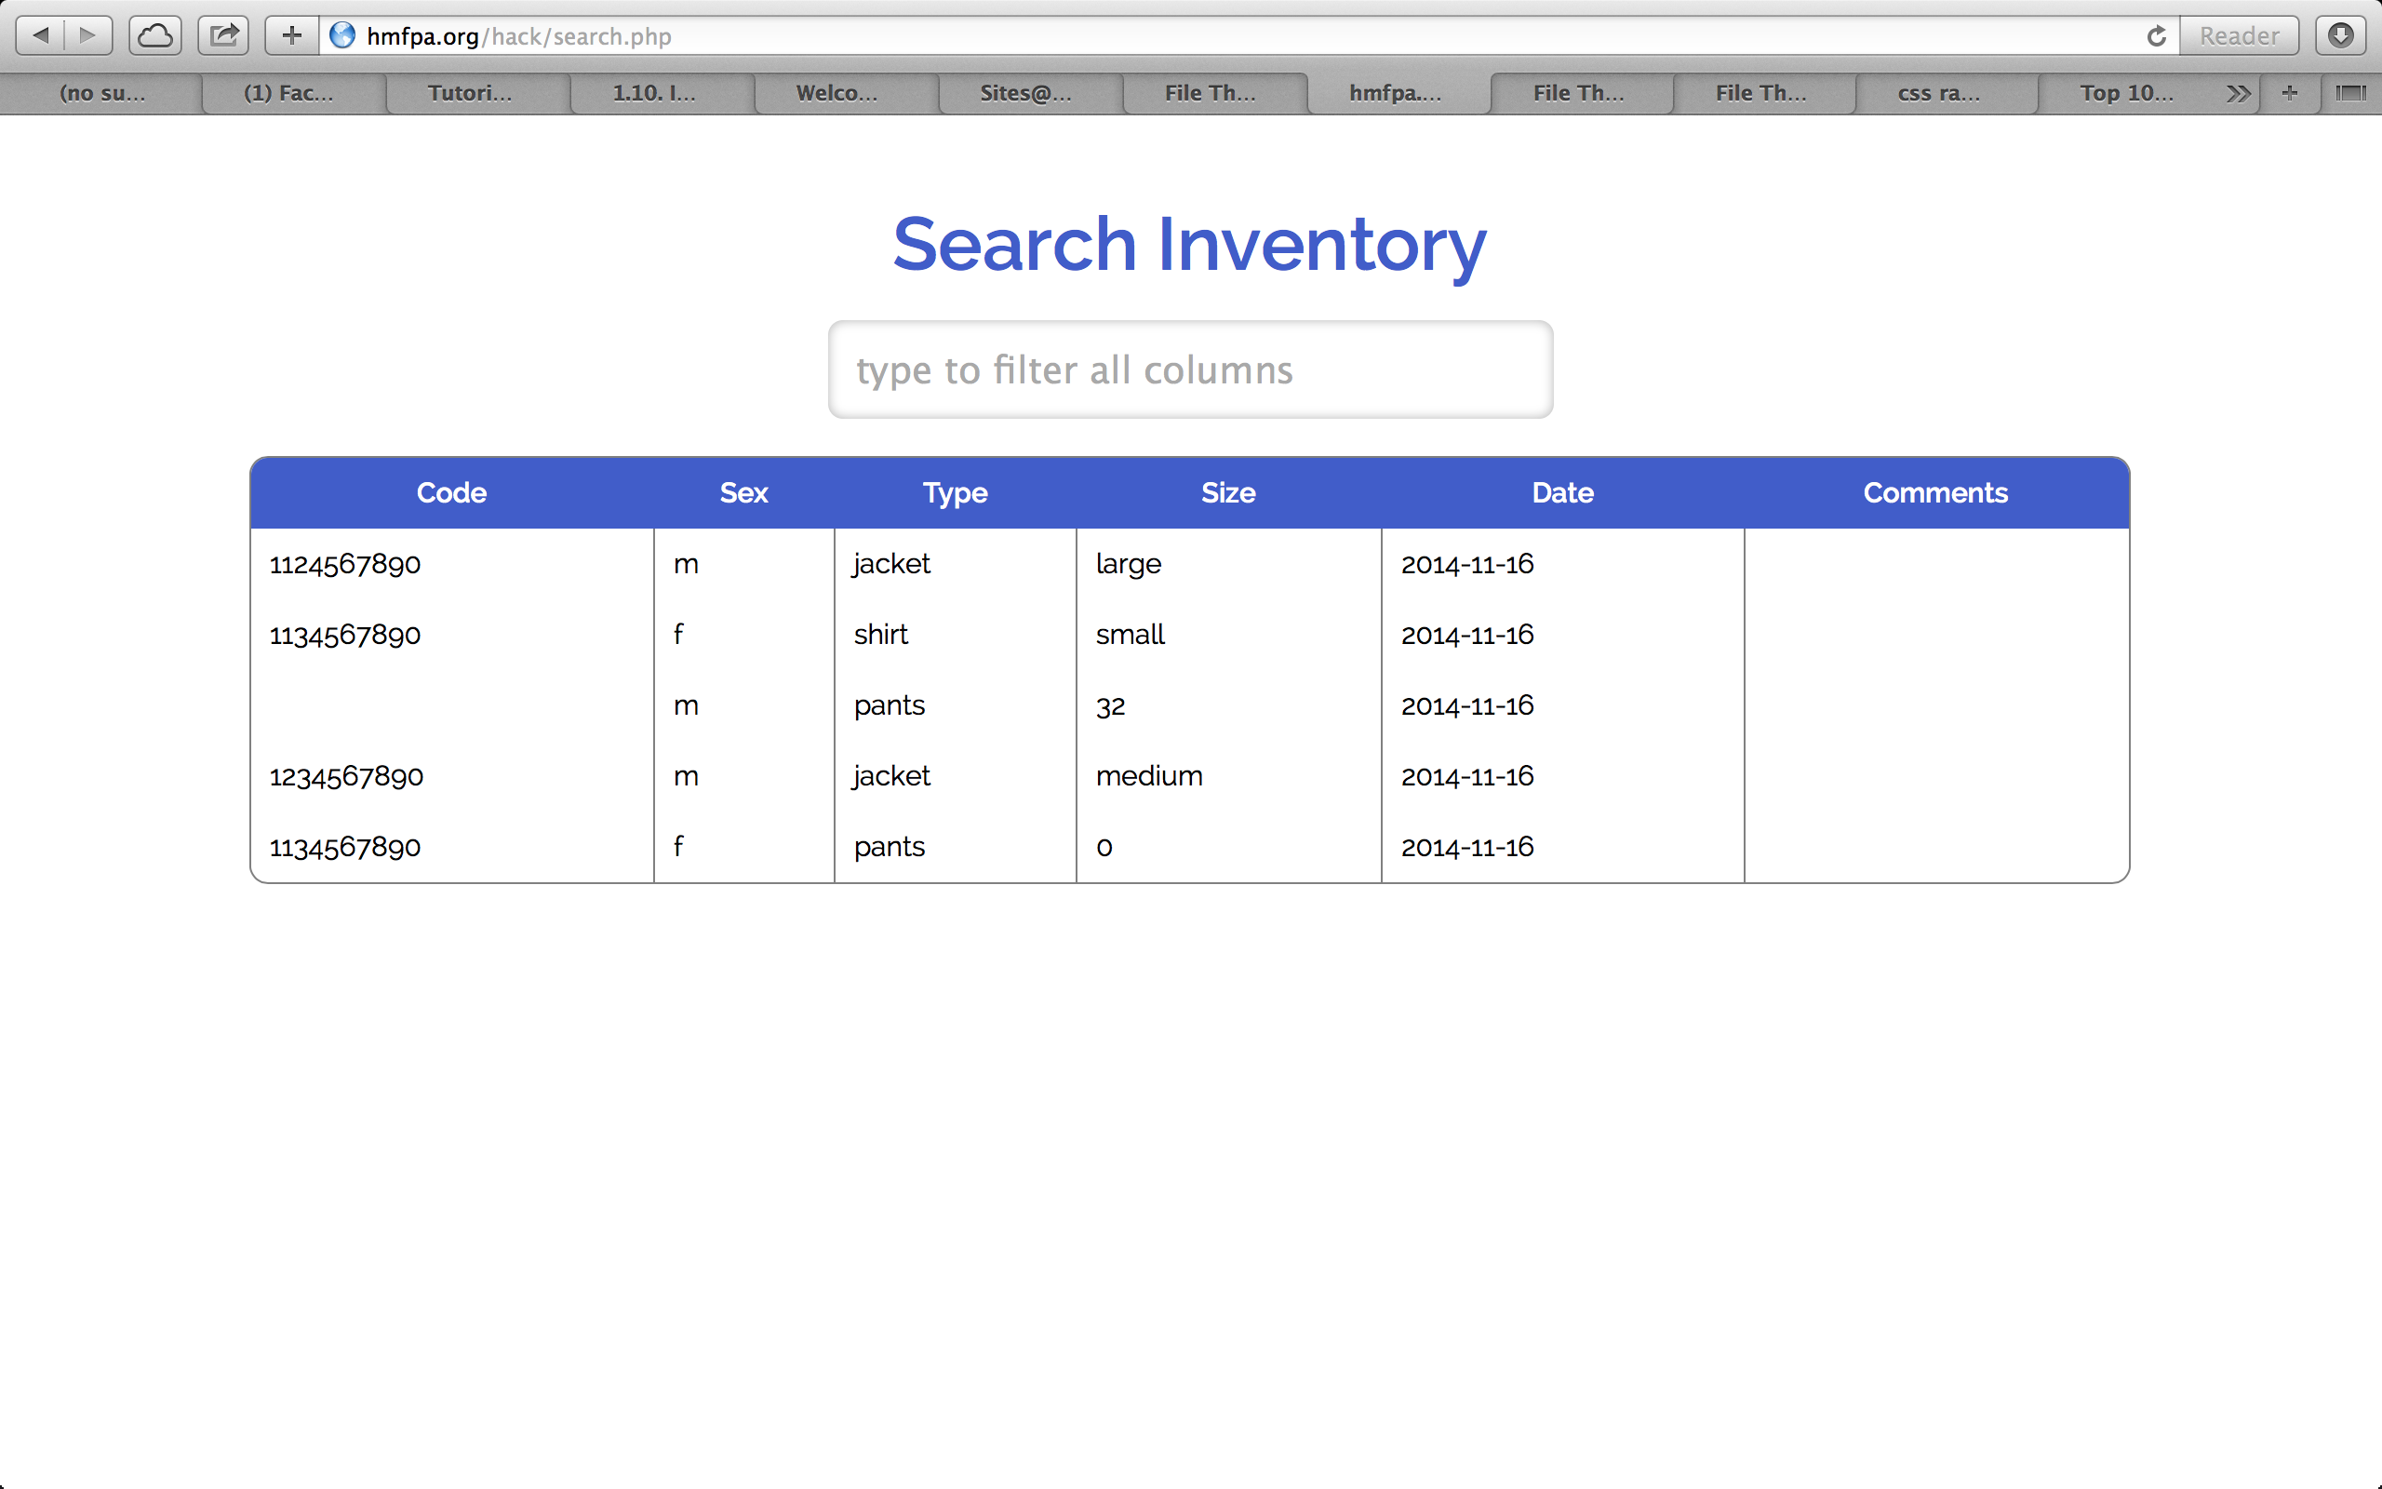Click the Comments column header
Image resolution: width=2382 pixels, height=1489 pixels.
pyautogui.click(x=1934, y=492)
